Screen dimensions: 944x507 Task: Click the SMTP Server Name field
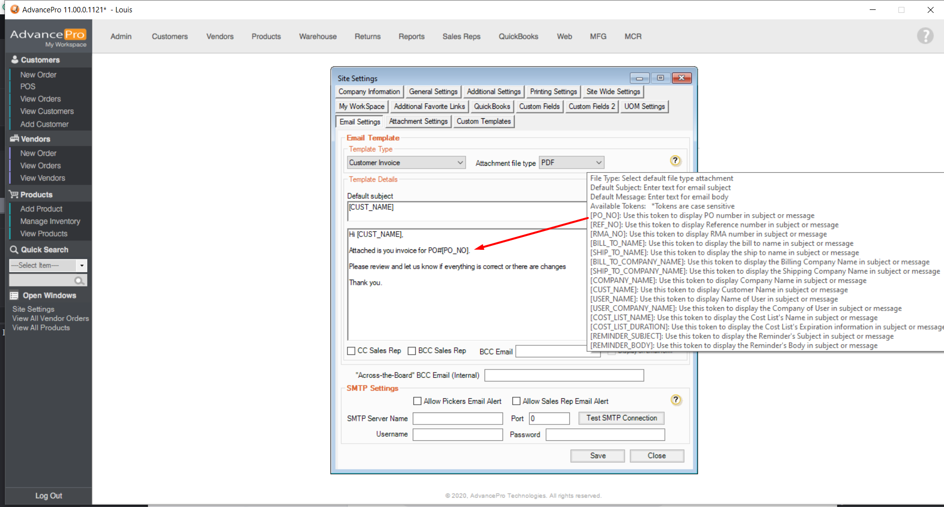(x=457, y=418)
